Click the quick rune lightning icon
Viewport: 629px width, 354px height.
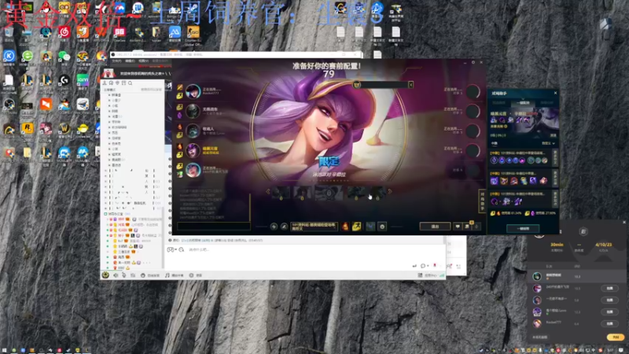(x=274, y=227)
